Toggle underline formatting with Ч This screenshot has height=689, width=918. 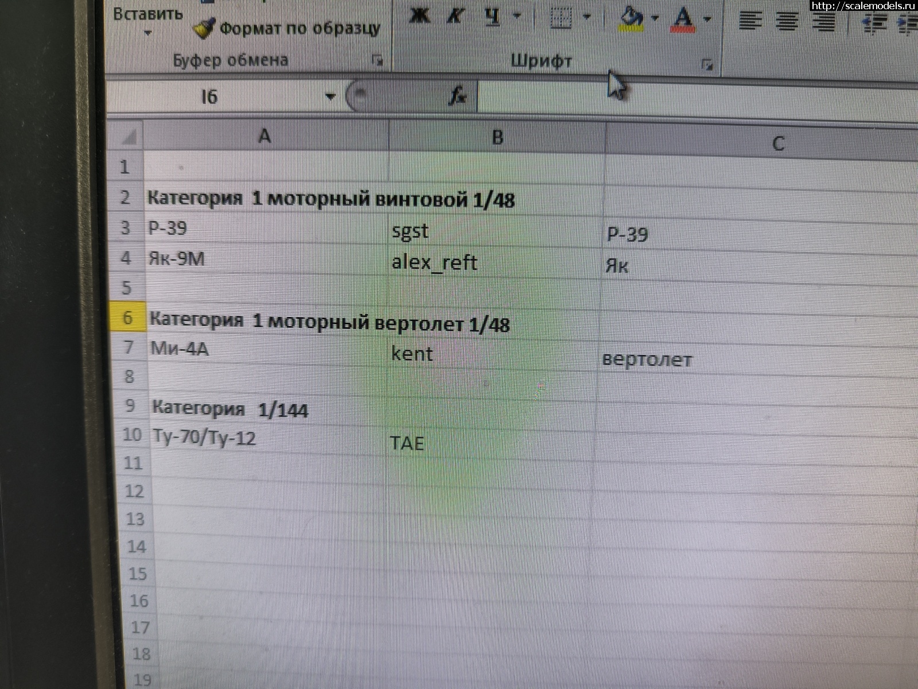(x=492, y=16)
